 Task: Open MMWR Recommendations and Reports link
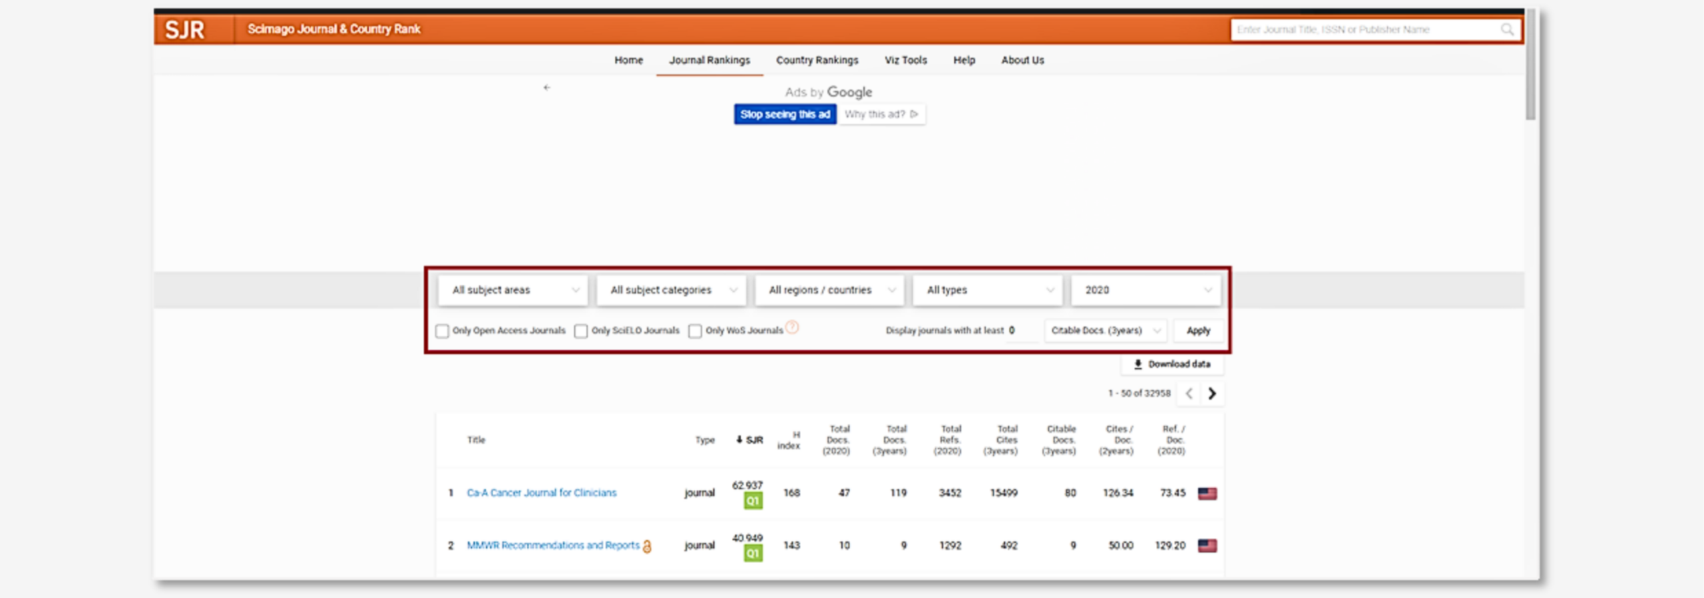[553, 545]
